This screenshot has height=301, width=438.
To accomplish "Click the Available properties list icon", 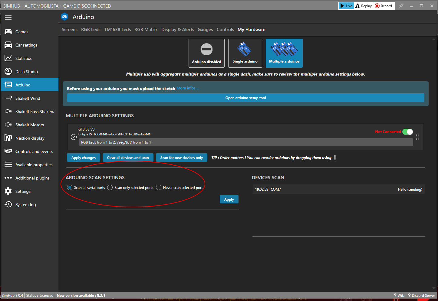I will tap(8, 164).
